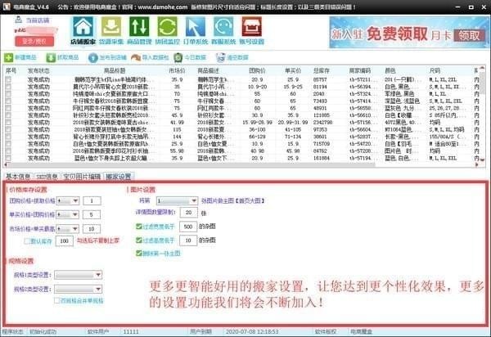Click the product table's horizontal scrollbar

(191, 164)
